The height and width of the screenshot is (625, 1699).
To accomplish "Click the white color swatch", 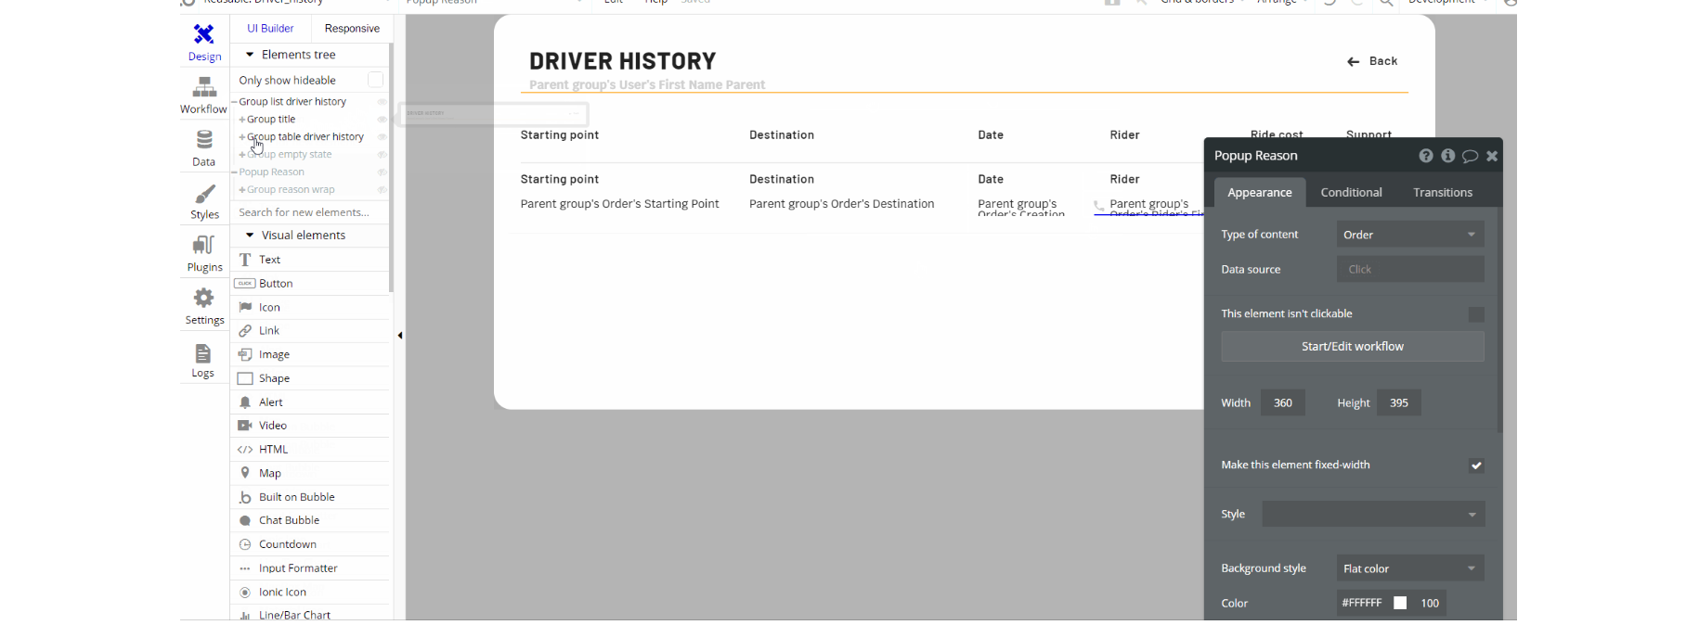I will click(1400, 603).
